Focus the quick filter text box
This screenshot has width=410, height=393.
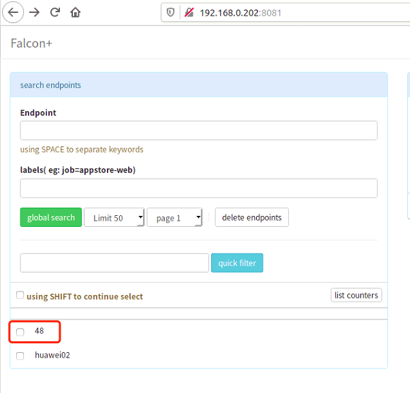click(114, 263)
